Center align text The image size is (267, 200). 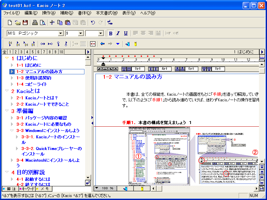(x=143, y=33)
